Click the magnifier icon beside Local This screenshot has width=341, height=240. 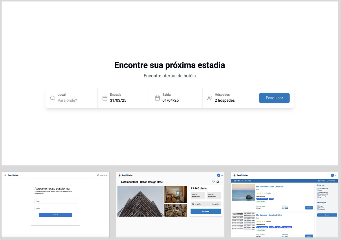[52, 98]
